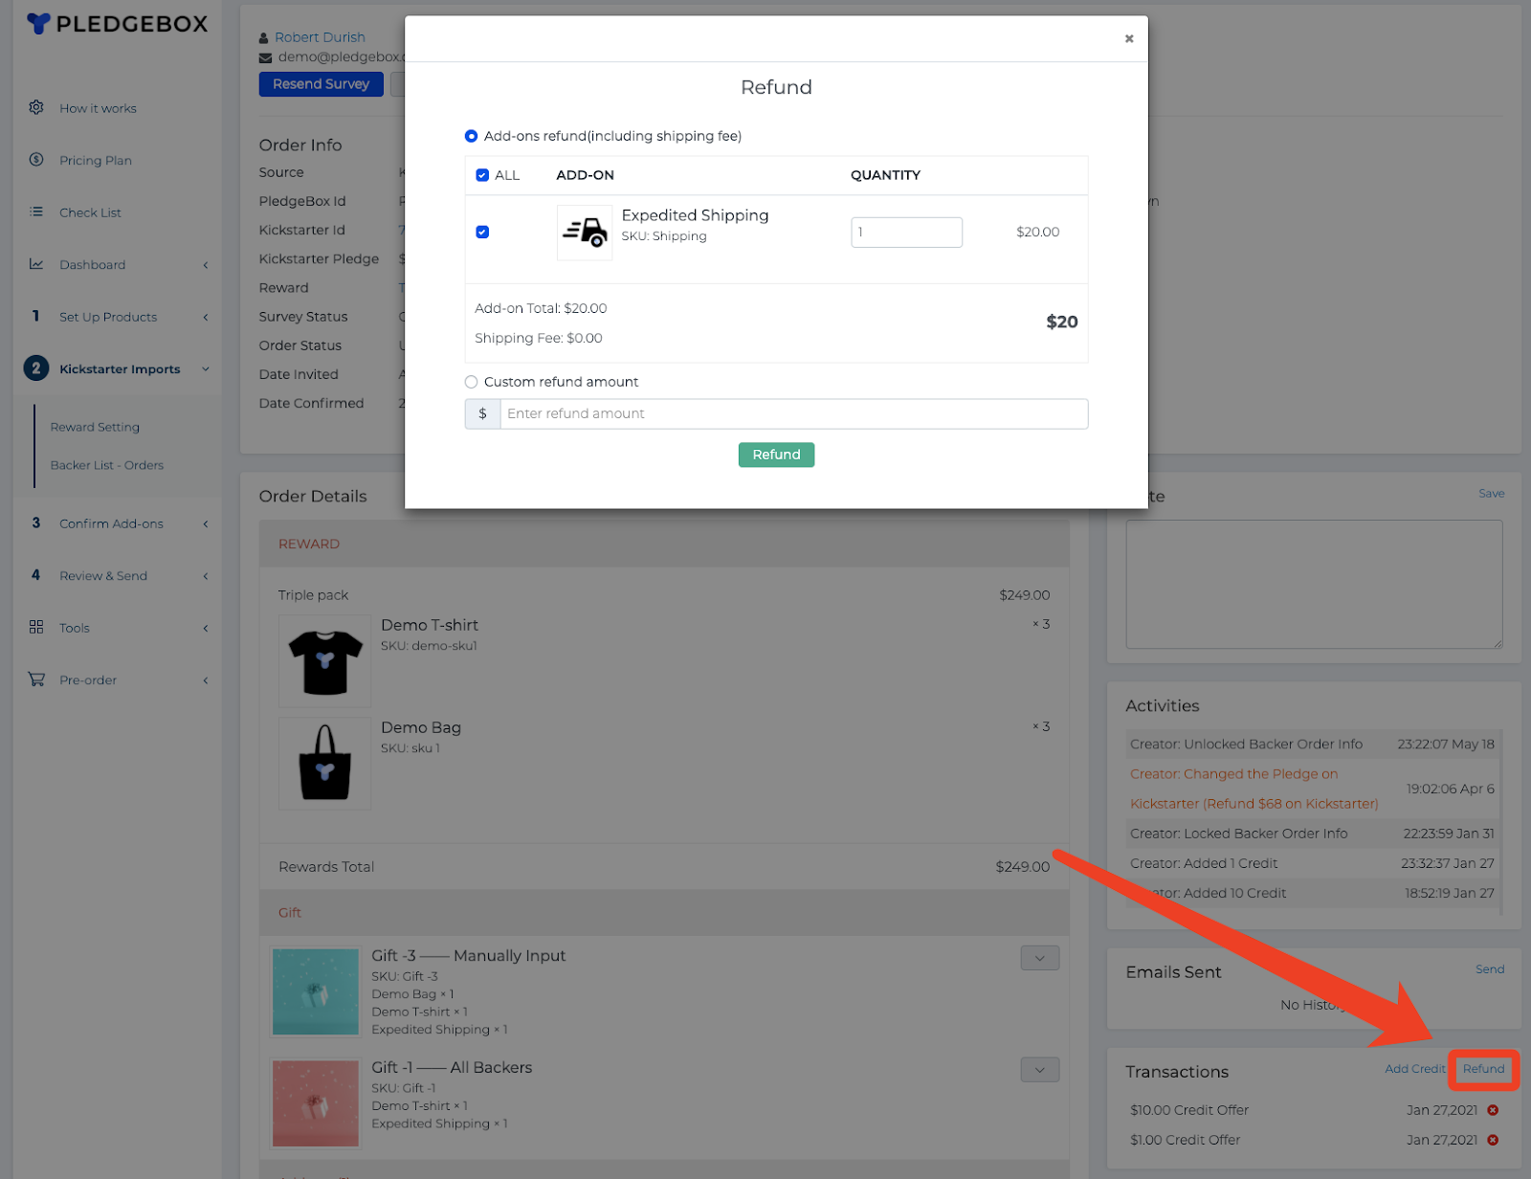This screenshot has width=1531, height=1179.
Task: Click the Check List icon
Action: 36,211
